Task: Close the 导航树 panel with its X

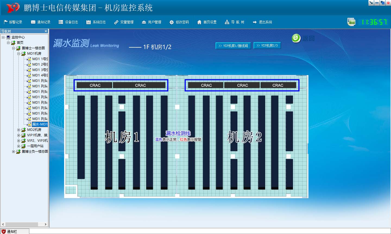Action: coord(46,31)
